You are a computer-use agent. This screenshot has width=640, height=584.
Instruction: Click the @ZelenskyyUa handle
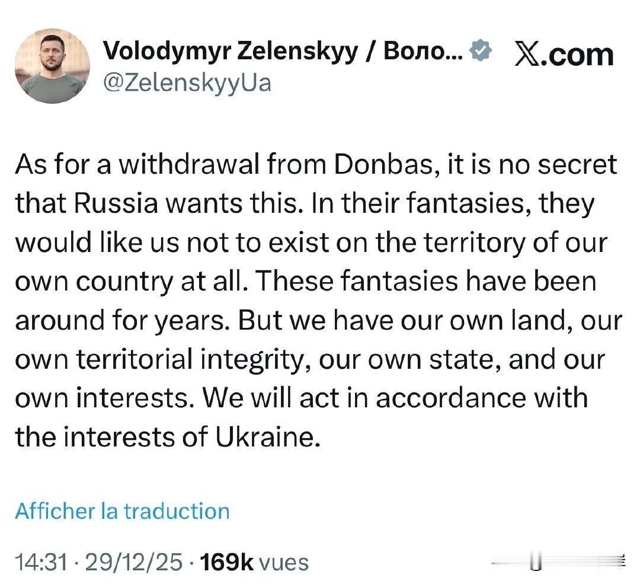point(187,82)
